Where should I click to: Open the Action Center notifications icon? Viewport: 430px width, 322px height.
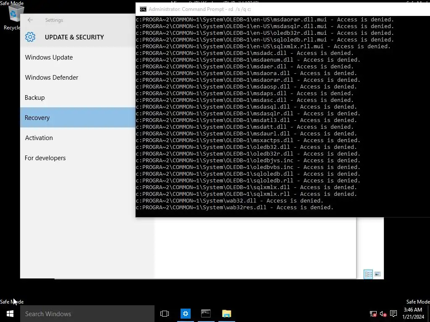click(393, 313)
